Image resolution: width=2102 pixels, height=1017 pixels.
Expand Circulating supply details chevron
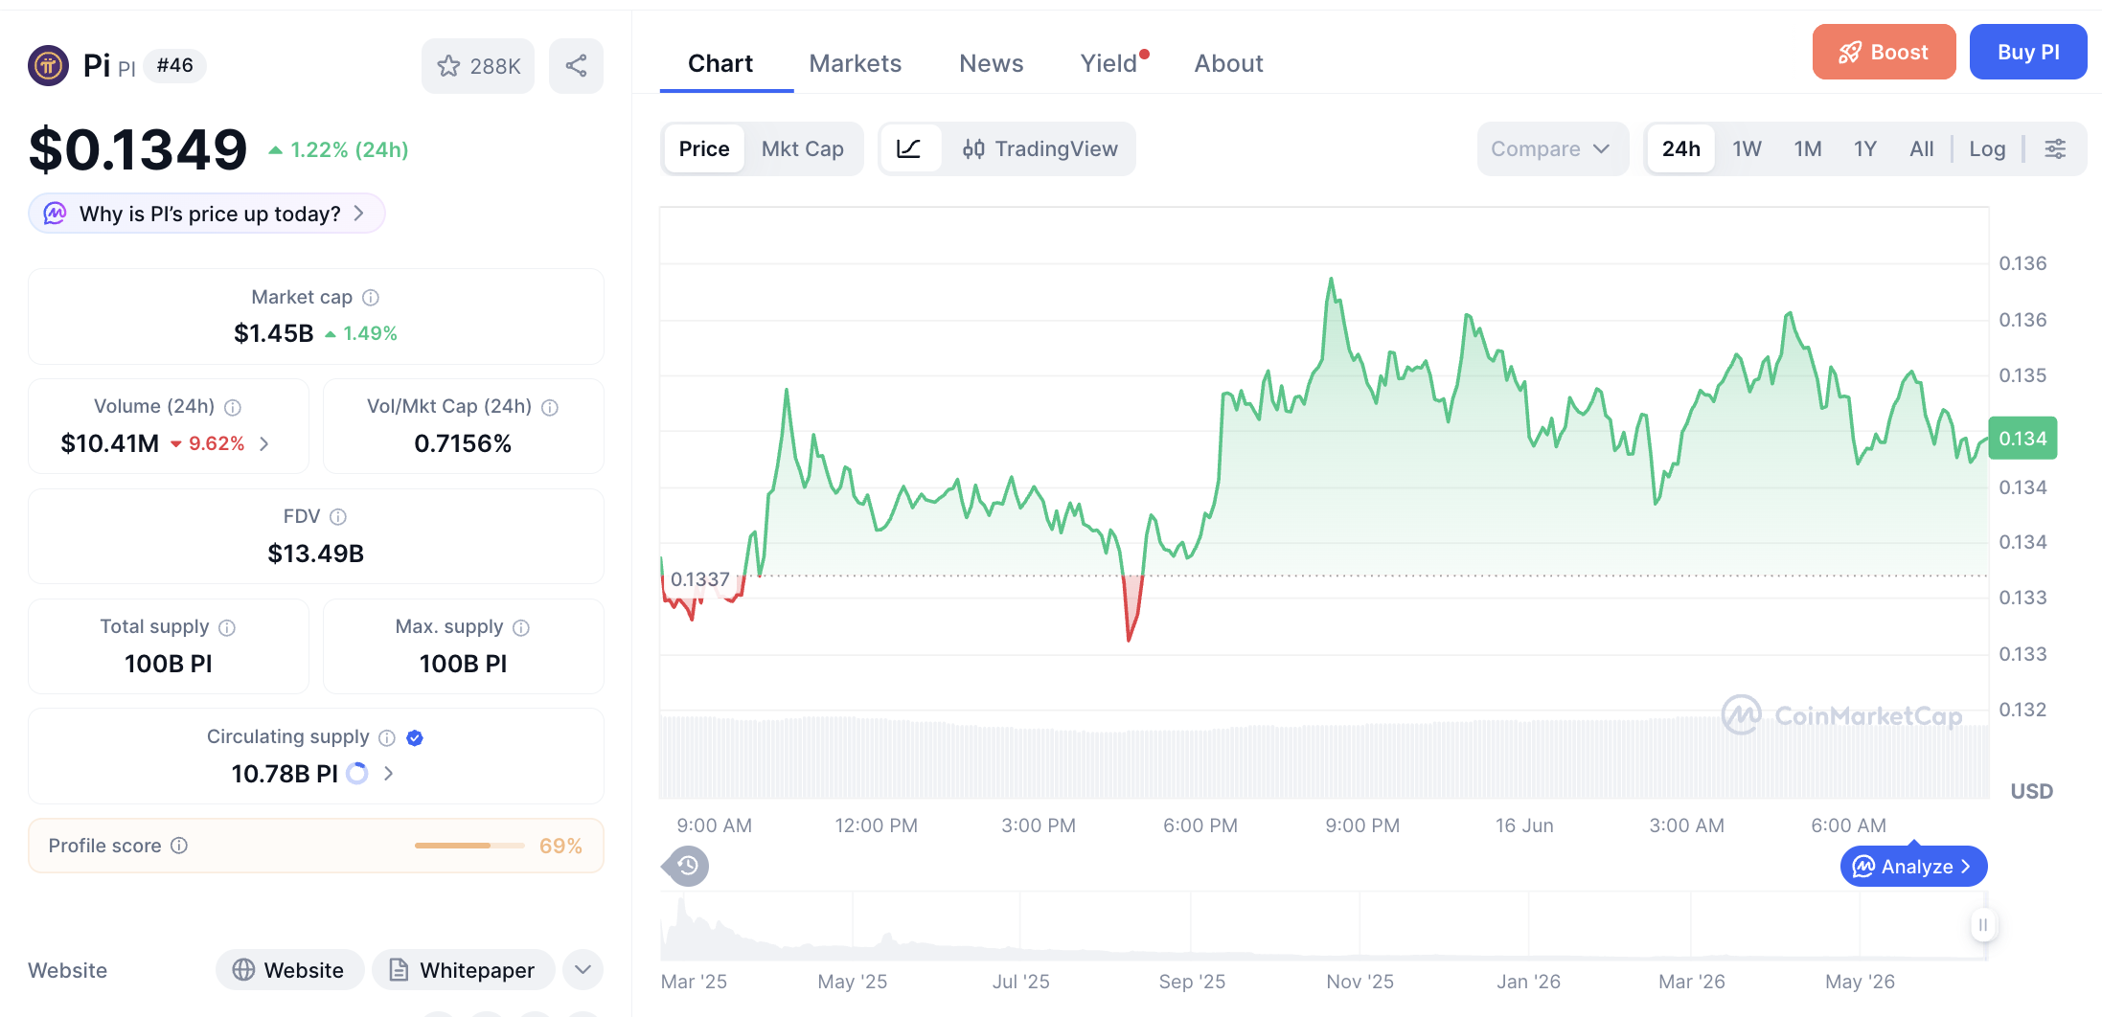[388, 773]
